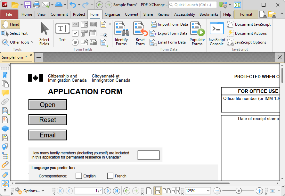This screenshot has height=196, width=285.
Task: Insert a barcode form field
Action: point(93,24)
